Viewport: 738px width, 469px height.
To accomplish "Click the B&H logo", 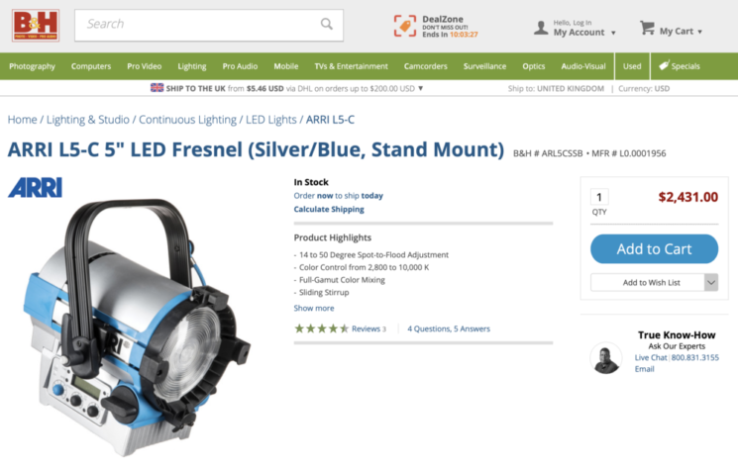I will 36,26.
